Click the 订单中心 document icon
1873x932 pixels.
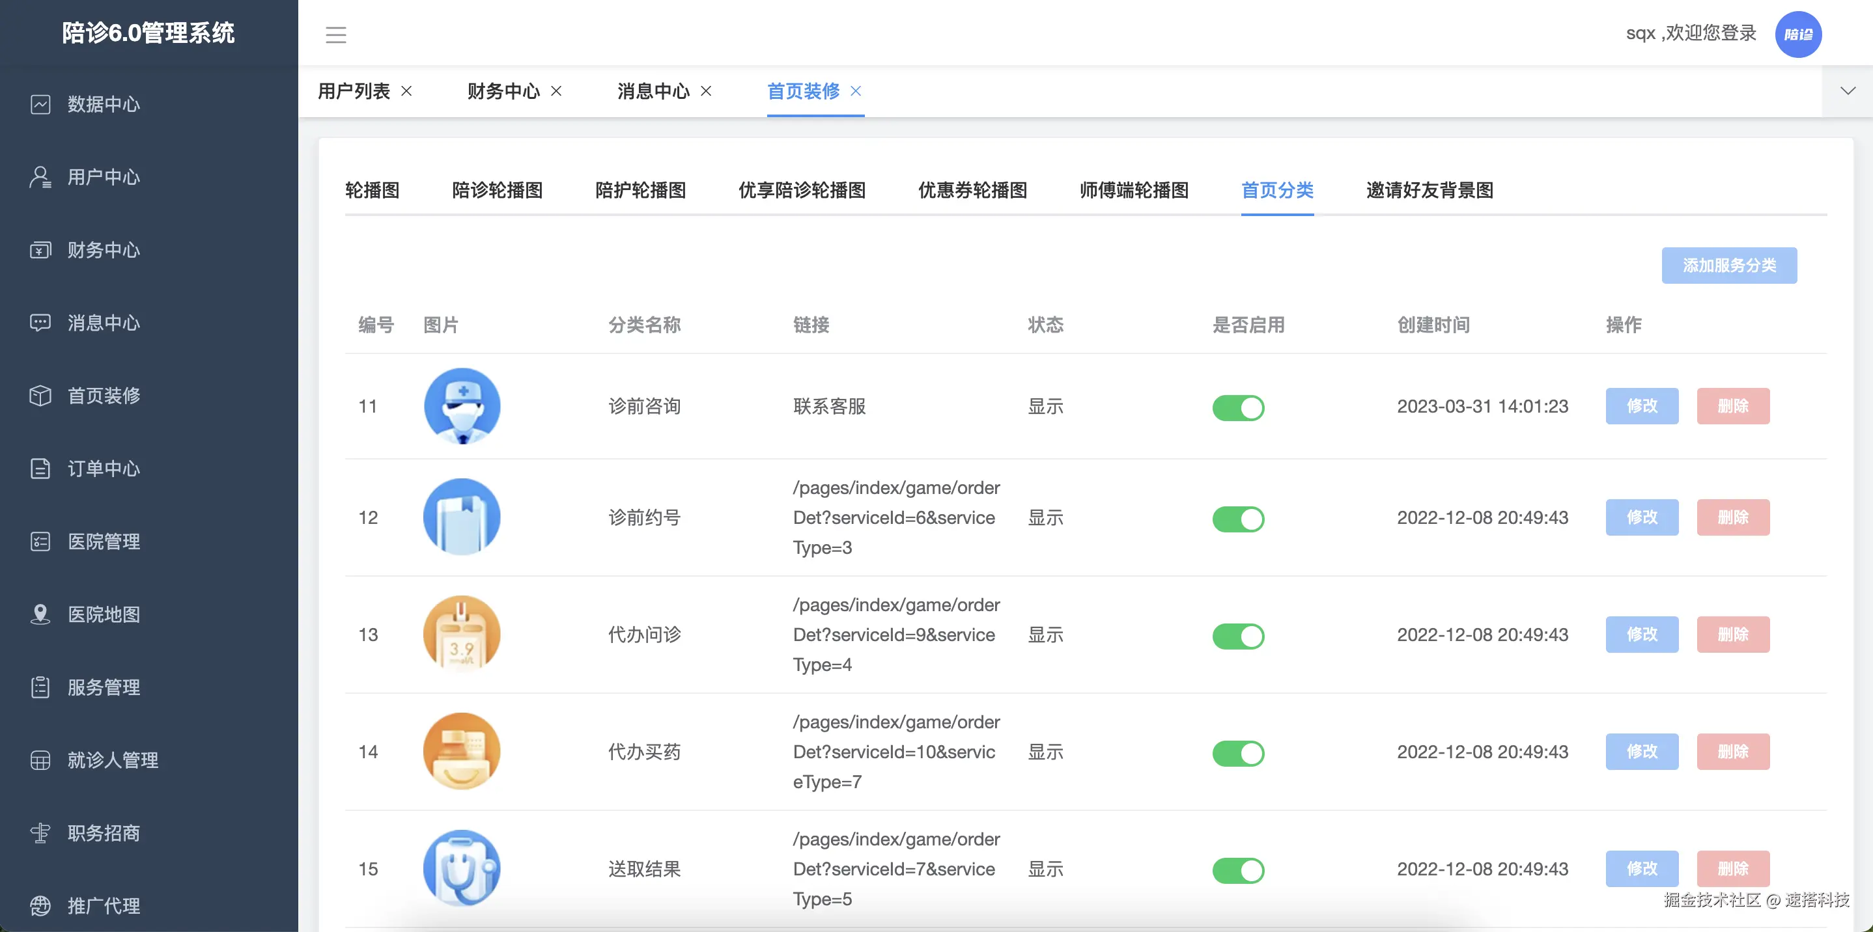pos(41,469)
